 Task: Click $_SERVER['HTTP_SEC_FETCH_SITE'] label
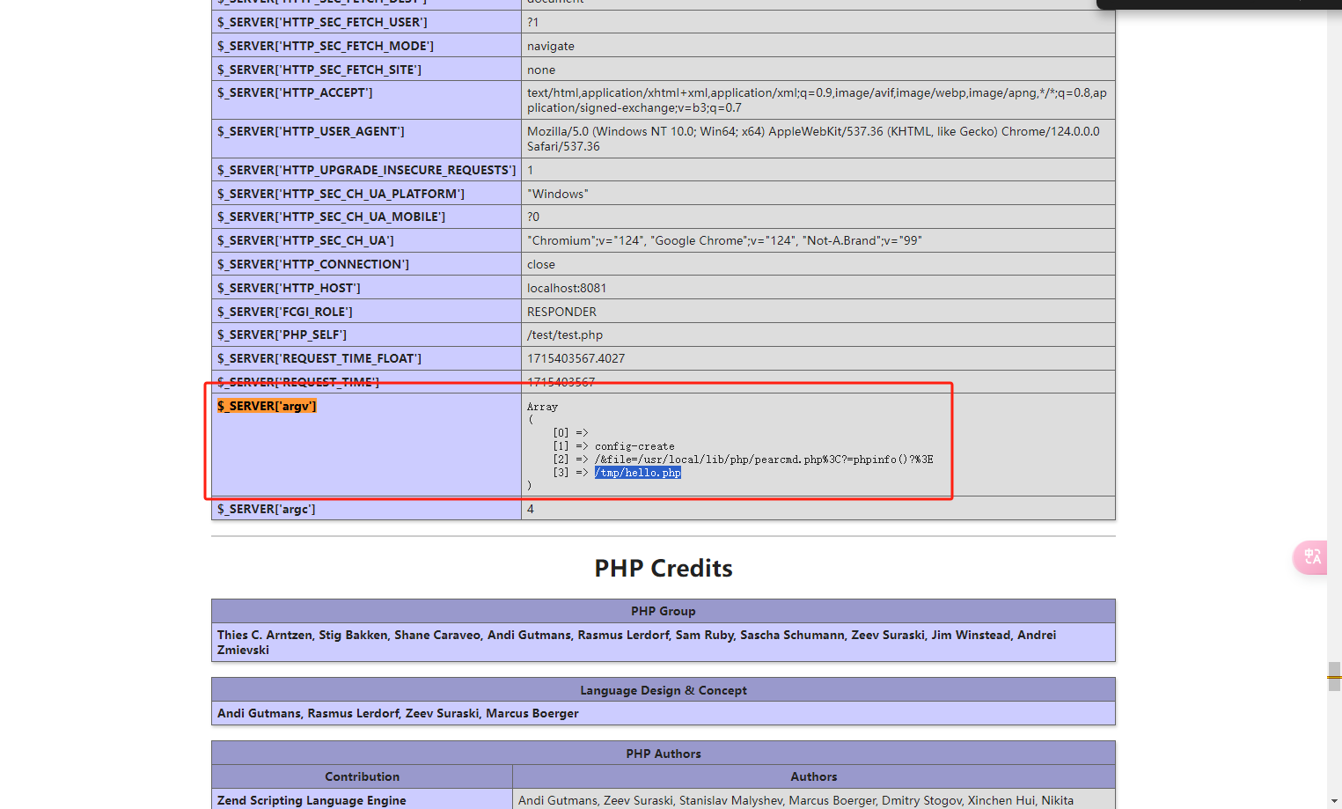tap(319, 70)
